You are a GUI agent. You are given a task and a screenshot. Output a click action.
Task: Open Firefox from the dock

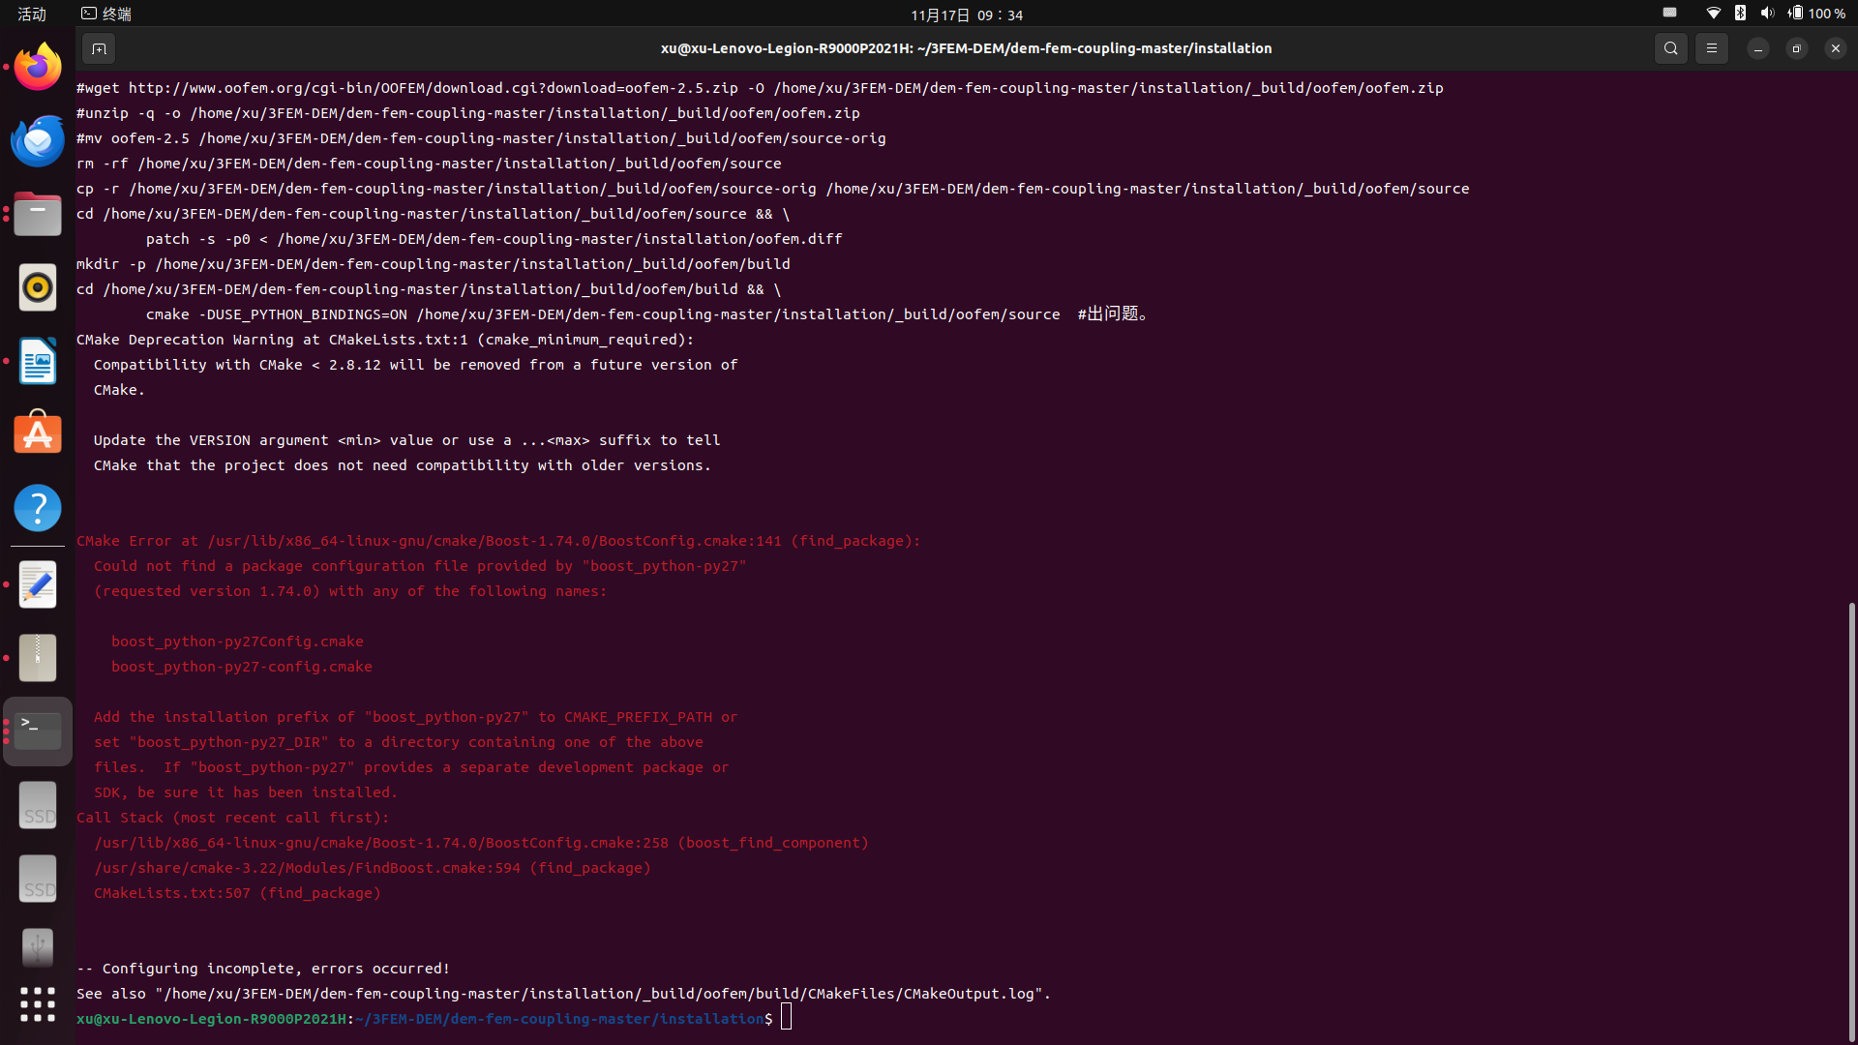pos(37,66)
